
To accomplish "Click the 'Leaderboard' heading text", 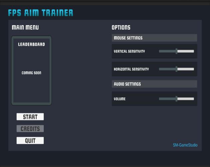I will tap(31, 44).
